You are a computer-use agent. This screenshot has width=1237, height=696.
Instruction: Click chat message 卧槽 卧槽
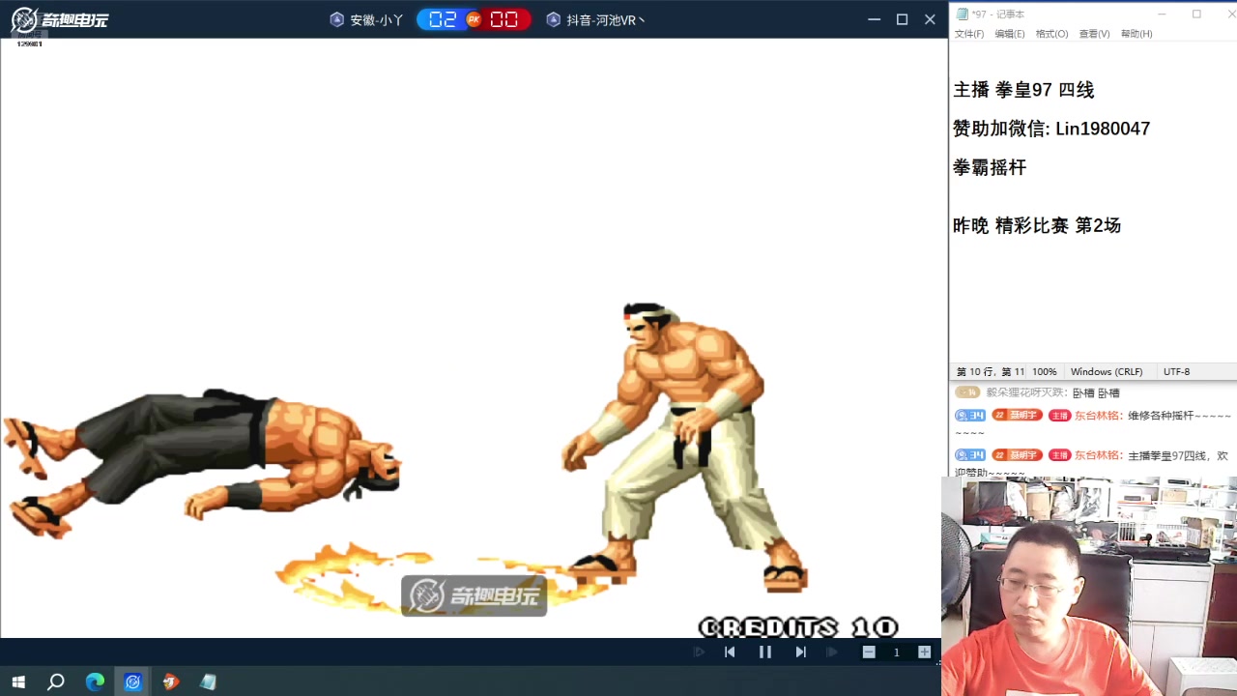1096,393
